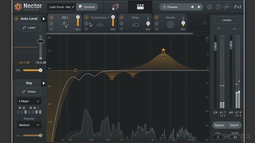Click the Native Instruments logo icon
Image resolution: width=255 pixels, height=143 pixels.
pos(237,7)
